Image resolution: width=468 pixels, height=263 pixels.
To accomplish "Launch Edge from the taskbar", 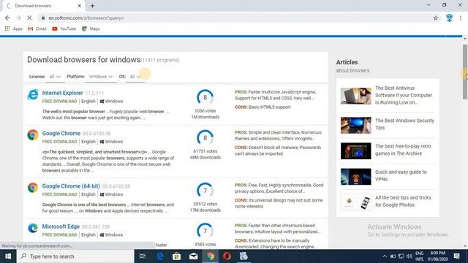I will coord(160,256).
